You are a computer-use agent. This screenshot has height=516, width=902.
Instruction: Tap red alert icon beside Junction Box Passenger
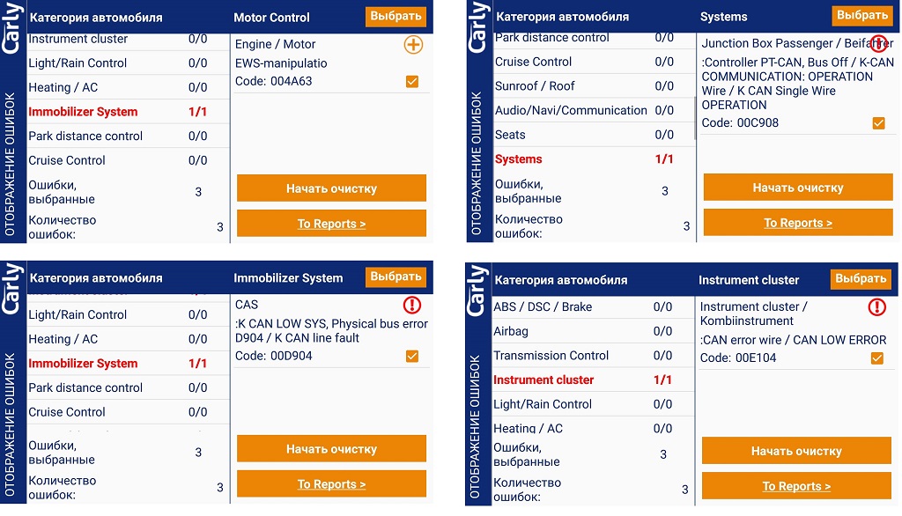click(878, 43)
